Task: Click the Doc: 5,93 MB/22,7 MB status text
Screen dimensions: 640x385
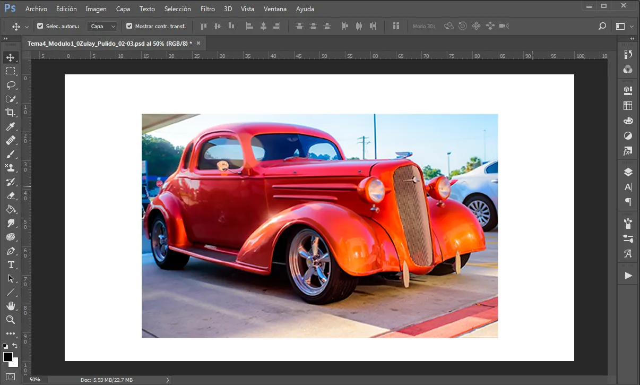Action: point(107,380)
